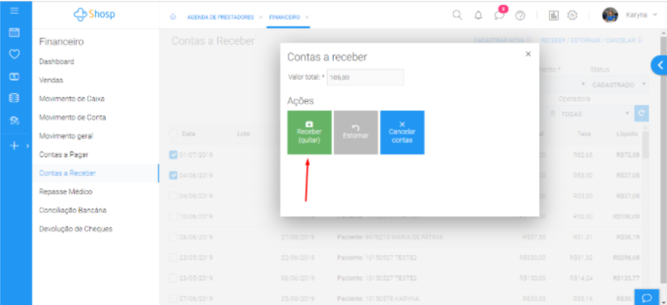Image resolution: width=667 pixels, height=305 pixels.
Task: Click the green Receber (quitar) button
Action: [309, 133]
